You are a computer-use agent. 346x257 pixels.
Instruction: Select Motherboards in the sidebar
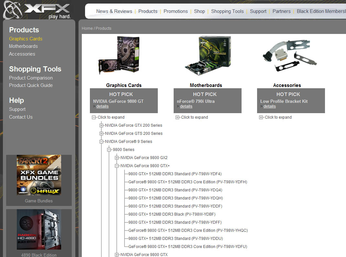tap(23, 46)
